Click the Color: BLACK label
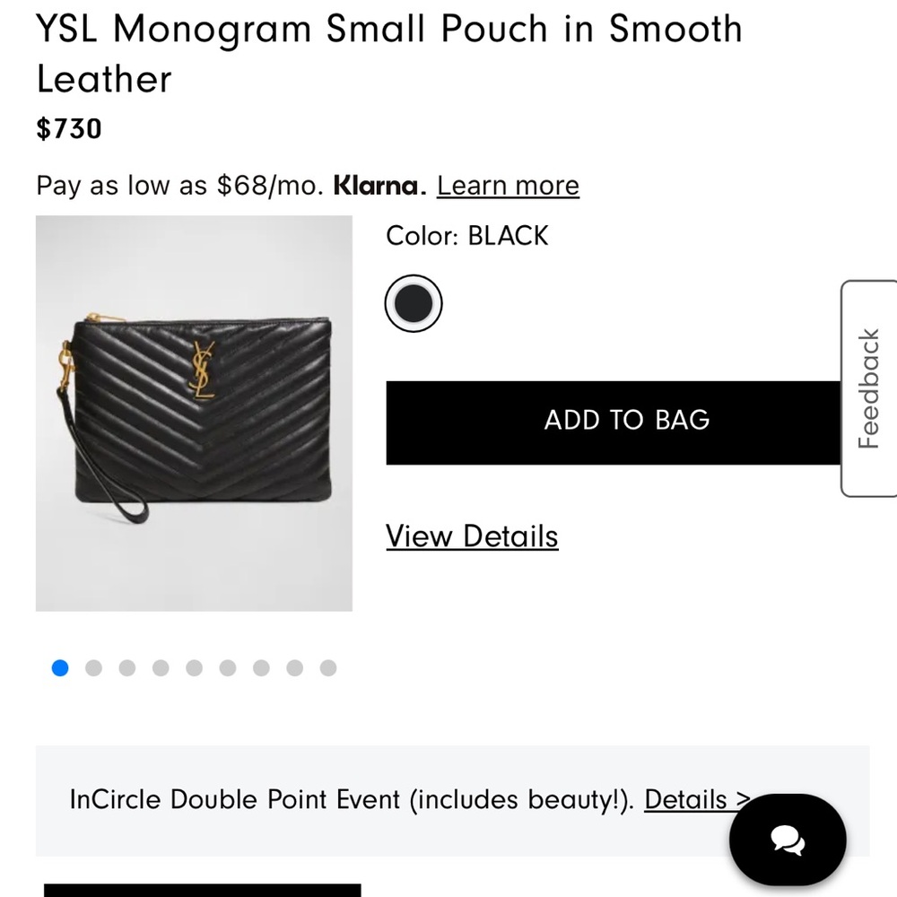897x897 pixels. tap(466, 236)
